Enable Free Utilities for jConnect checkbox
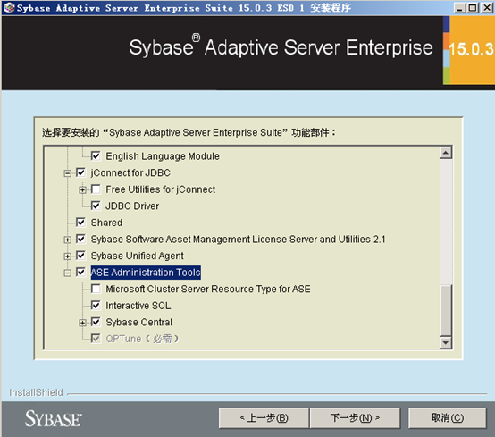495x437 pixels. [96, 189]
